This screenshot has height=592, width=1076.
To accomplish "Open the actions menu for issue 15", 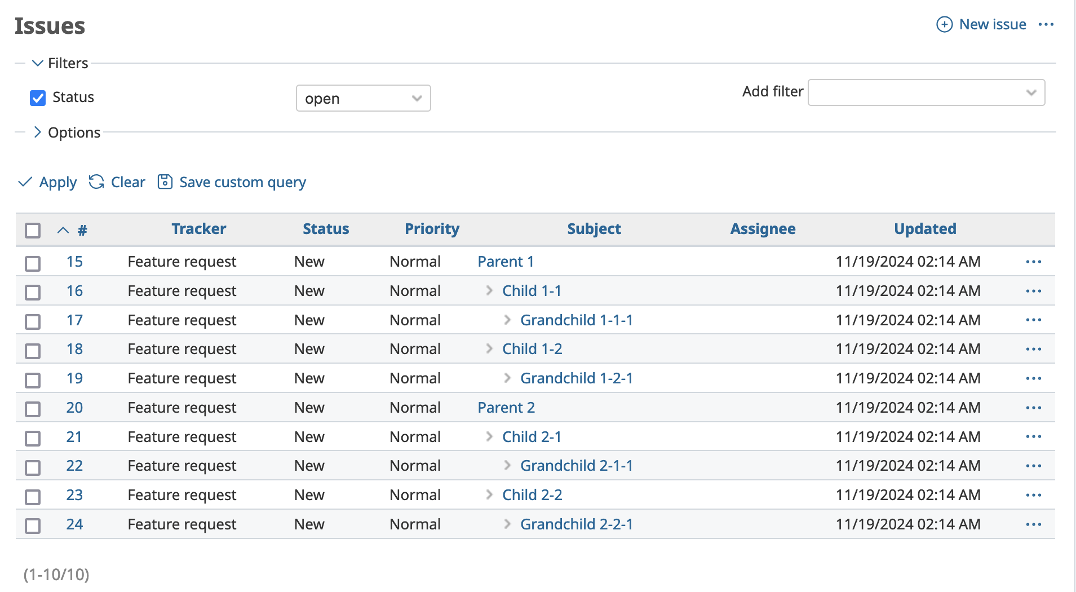I will coord(1034,262).
